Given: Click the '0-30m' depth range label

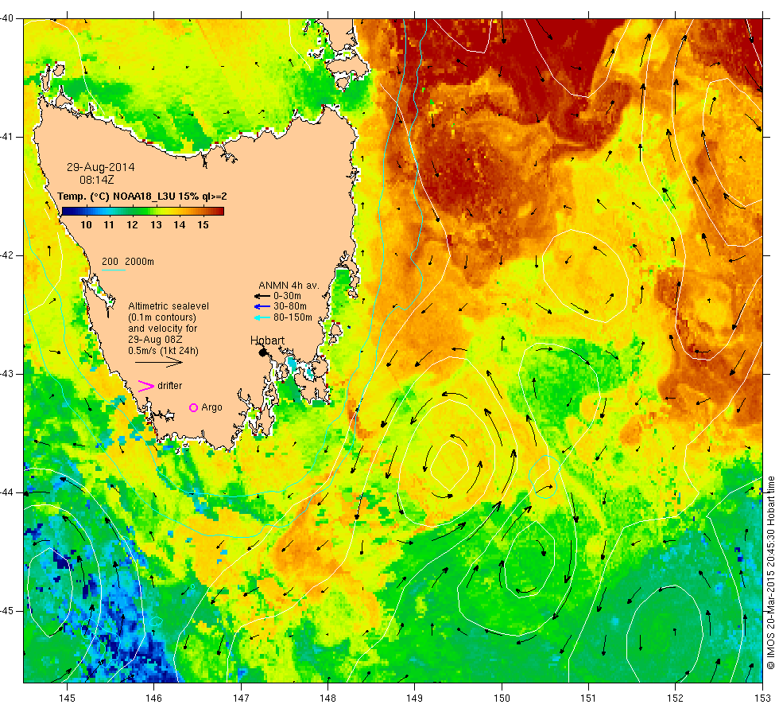Looking at the screenshot, I should 287,296.
